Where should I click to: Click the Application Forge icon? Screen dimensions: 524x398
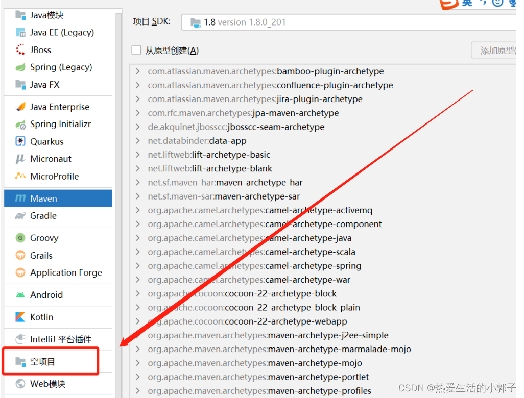20,272
